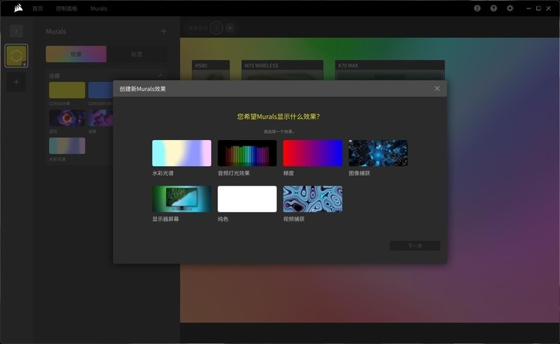Close the 创建新Murals效果 dialog
Image resolution: width=560 pixels, height=344 pixels.
tap(437, 88)
